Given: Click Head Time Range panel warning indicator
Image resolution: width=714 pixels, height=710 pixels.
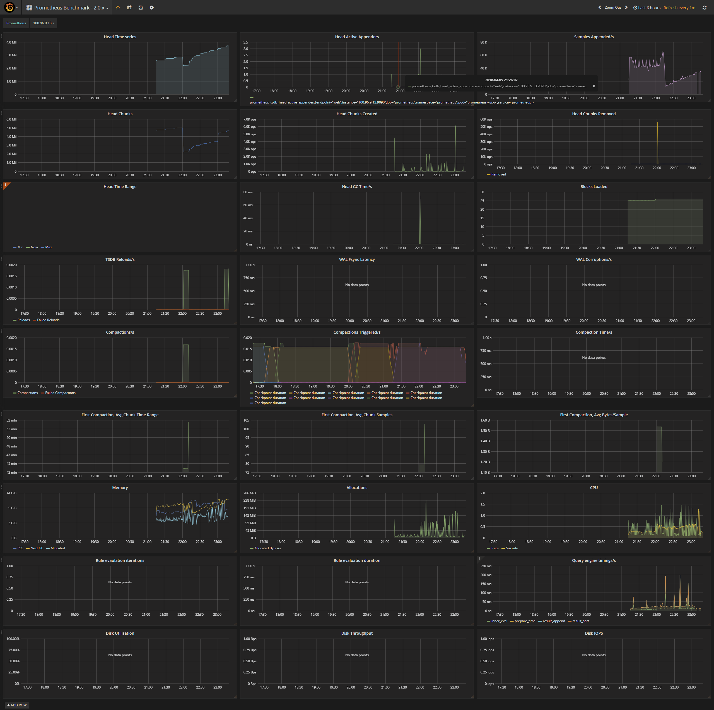Looking at the screenshot, I should point(6,185).
